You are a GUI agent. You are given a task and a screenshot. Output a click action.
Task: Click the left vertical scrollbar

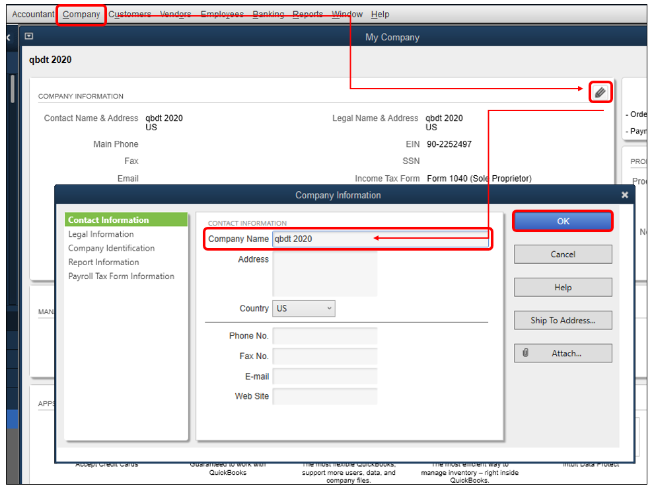coord(13,88)
